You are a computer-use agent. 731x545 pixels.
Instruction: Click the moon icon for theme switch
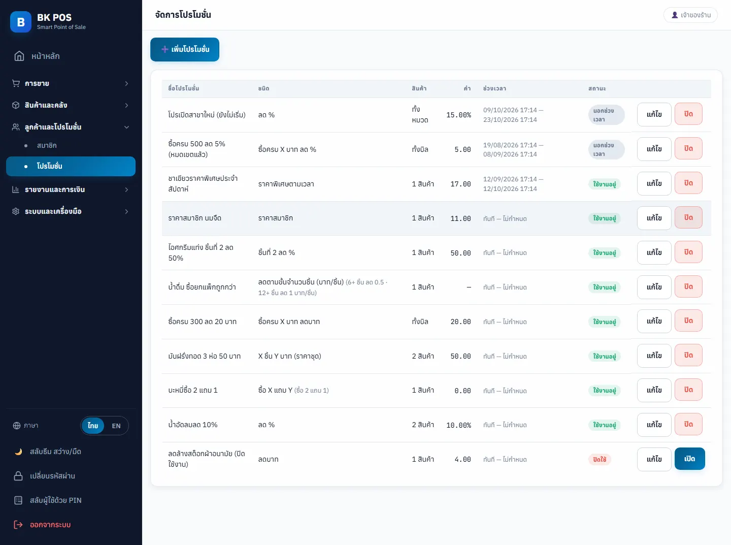(18, 452)
